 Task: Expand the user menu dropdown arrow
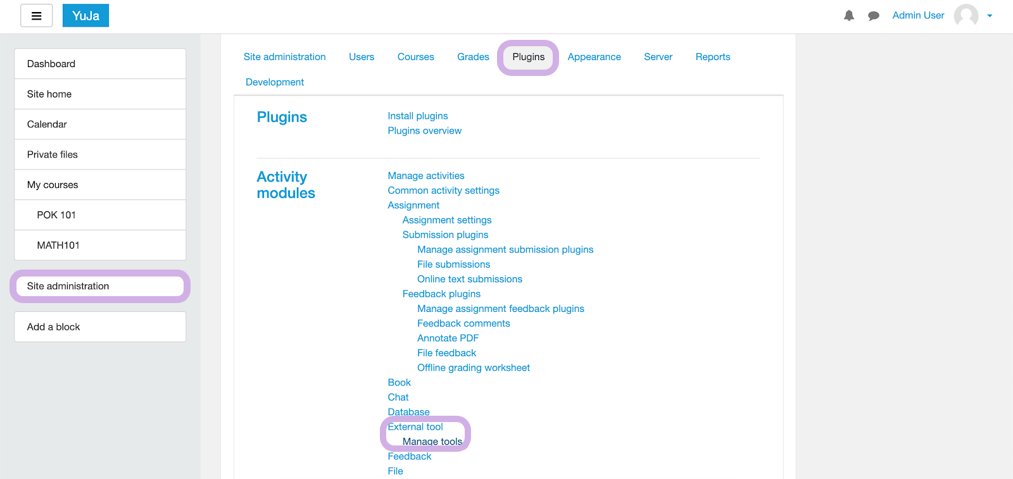(990, 16)
